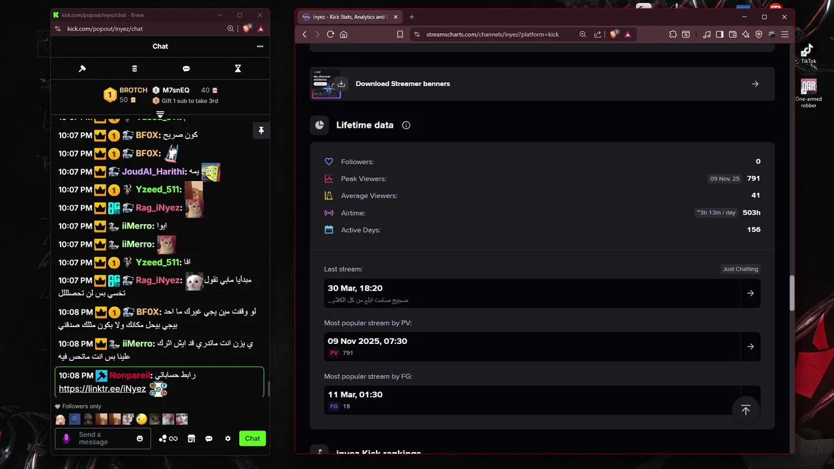Click the trash can icon in chat toolbar
This screenshot has height=469, width=834.
[x=134, y=68]
